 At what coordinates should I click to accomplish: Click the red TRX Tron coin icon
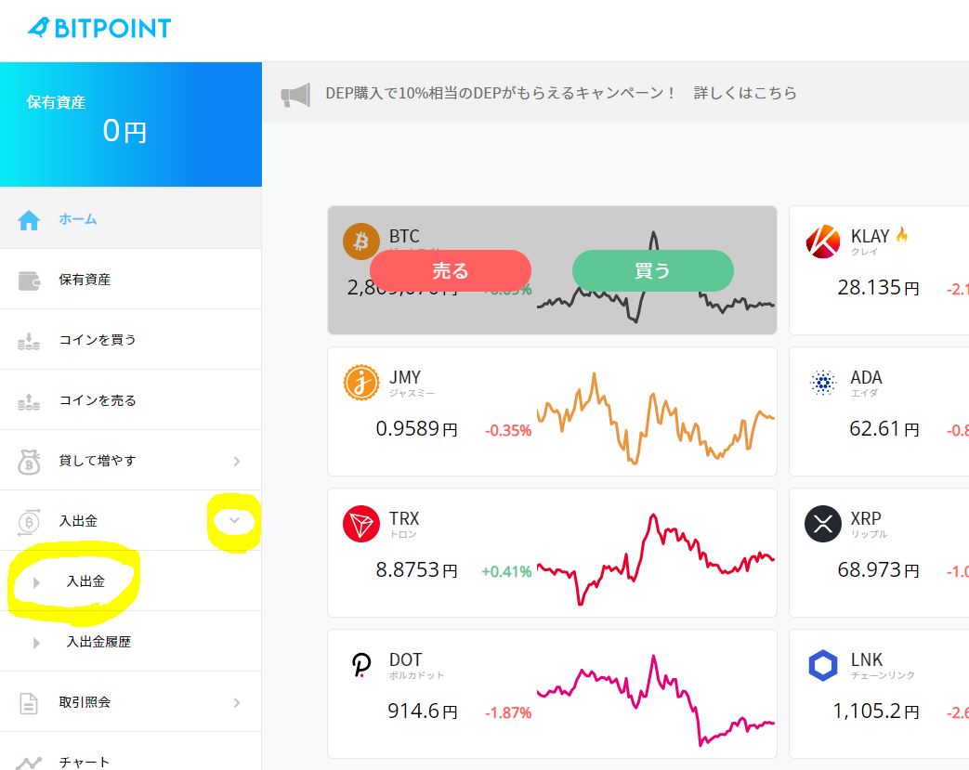click(x=360, y=524)
